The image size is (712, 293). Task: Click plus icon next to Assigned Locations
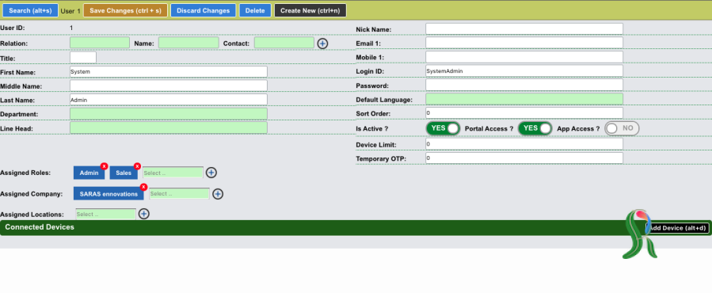click(144, 214)
